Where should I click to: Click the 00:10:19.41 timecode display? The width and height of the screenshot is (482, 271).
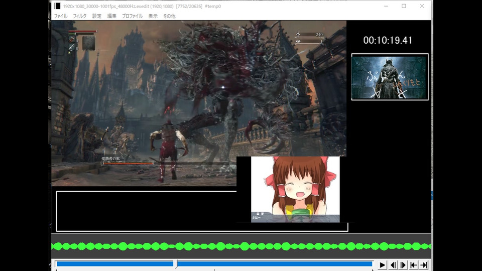388,40
